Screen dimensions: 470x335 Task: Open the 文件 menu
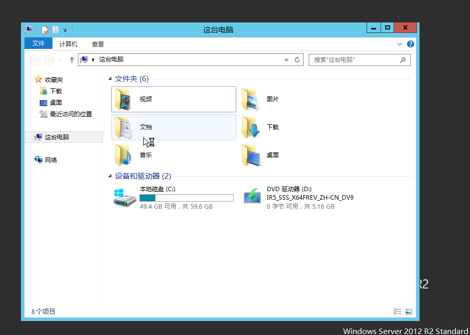[x=38, y=43]
